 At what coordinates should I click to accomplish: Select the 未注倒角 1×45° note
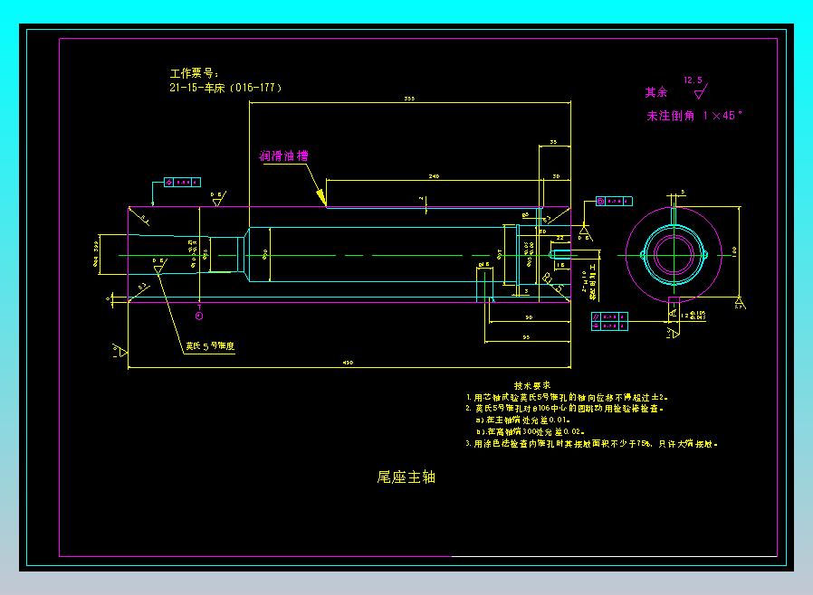tap(694, 116)
